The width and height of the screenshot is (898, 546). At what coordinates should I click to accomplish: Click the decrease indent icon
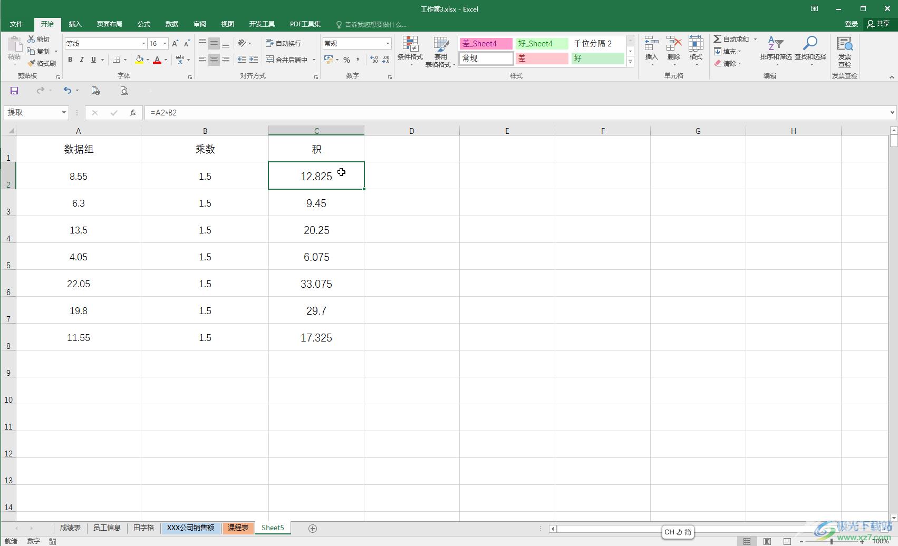[x=242, y=60]
